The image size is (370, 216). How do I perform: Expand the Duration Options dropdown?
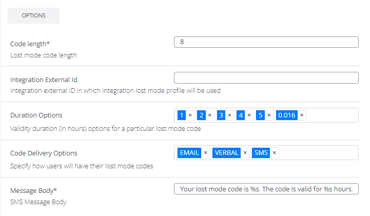tap(349, 116)
